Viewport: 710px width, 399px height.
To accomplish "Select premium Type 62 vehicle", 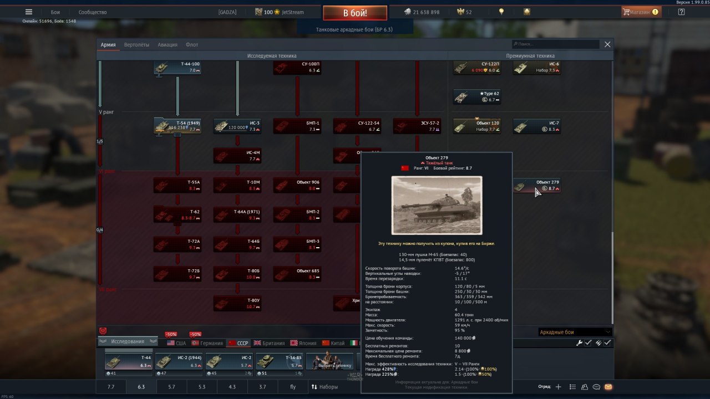I will click(477, 97).
